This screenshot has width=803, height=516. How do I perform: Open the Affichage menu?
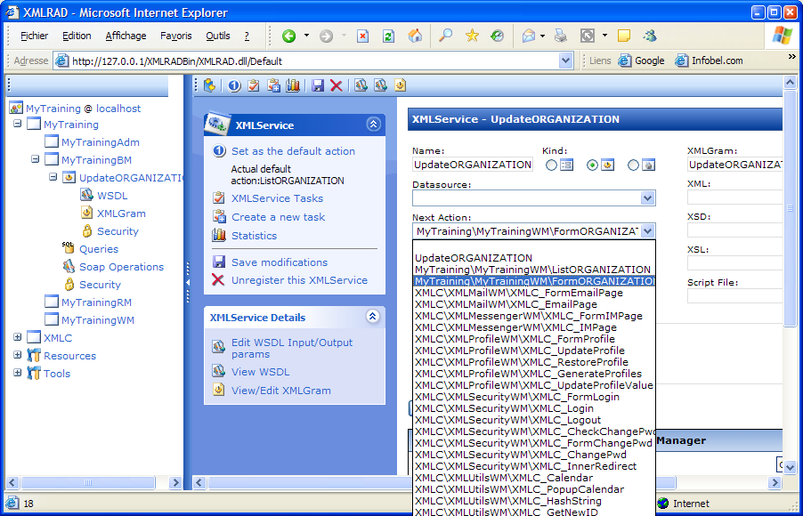[x=126, y=36]
